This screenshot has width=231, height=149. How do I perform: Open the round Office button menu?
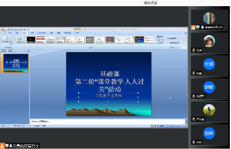tap(3, 30)
